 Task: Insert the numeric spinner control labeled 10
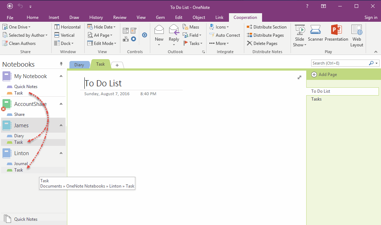[126, 39]
